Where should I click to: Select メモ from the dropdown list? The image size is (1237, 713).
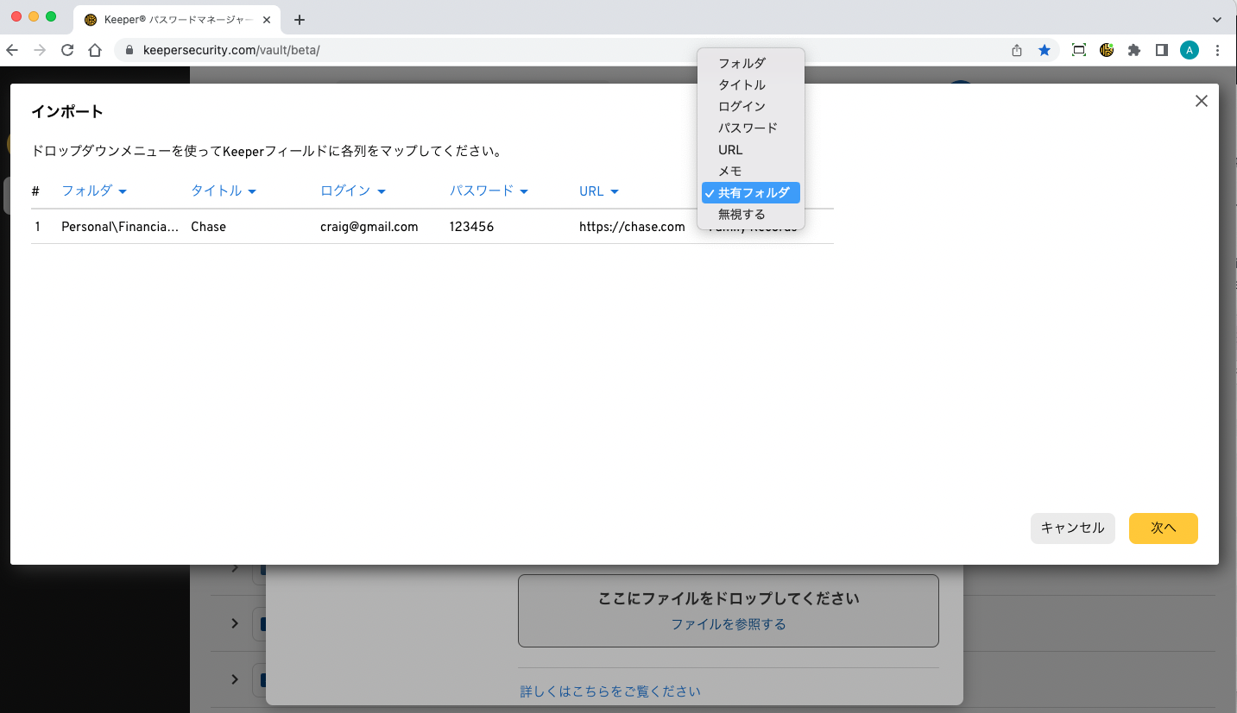pos(730,172)
